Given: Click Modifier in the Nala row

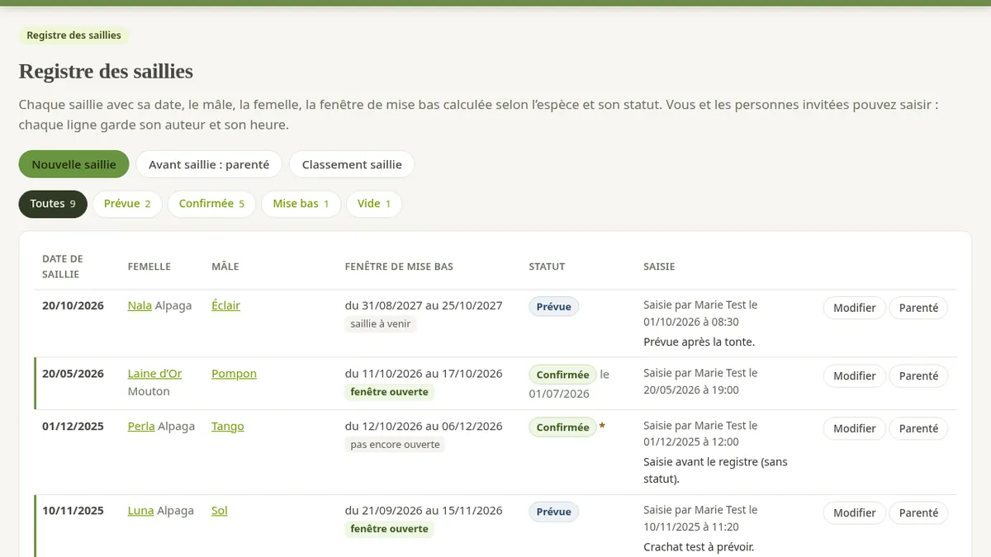Looking at the screenshot, I should (x=854, y=308).
